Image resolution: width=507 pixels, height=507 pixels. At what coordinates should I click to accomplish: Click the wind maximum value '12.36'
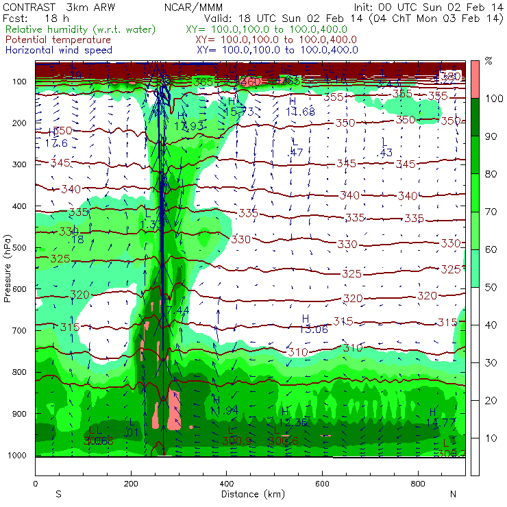[x=293, y=423]
